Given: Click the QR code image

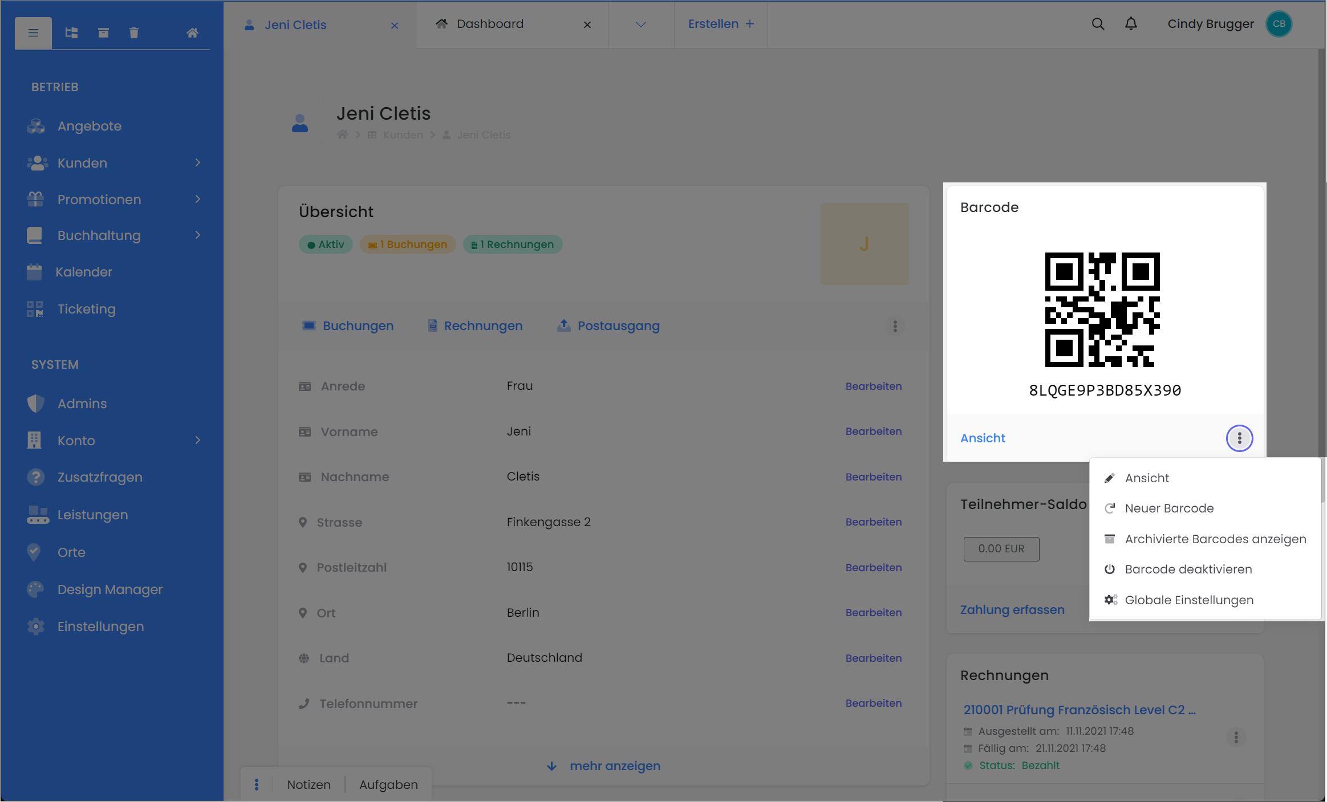Looking at the screenshot, I should 1102,310.
